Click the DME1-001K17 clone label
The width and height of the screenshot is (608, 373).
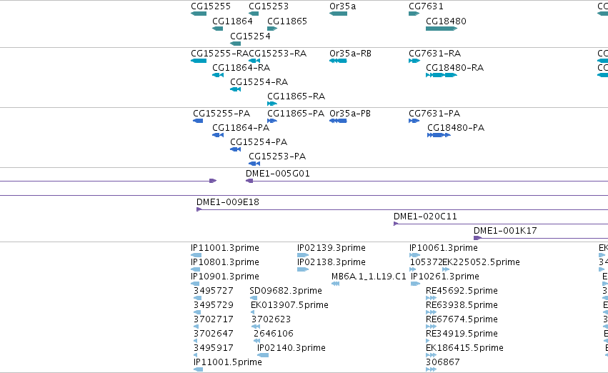point(505,231)
